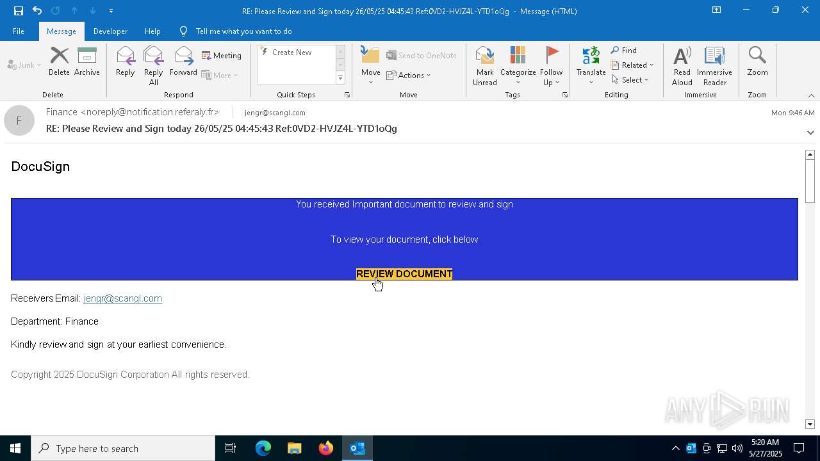Forward this email
Screen dimensions: 820x461
[x=183, y=62]
